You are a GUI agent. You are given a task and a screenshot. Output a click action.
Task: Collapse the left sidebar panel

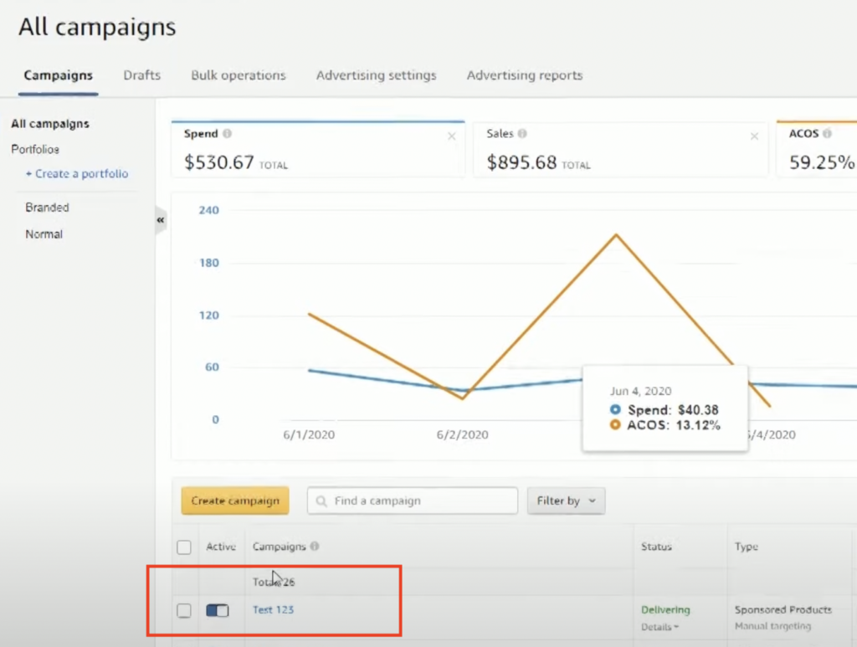pyautogui.click(x=160, y=220)
